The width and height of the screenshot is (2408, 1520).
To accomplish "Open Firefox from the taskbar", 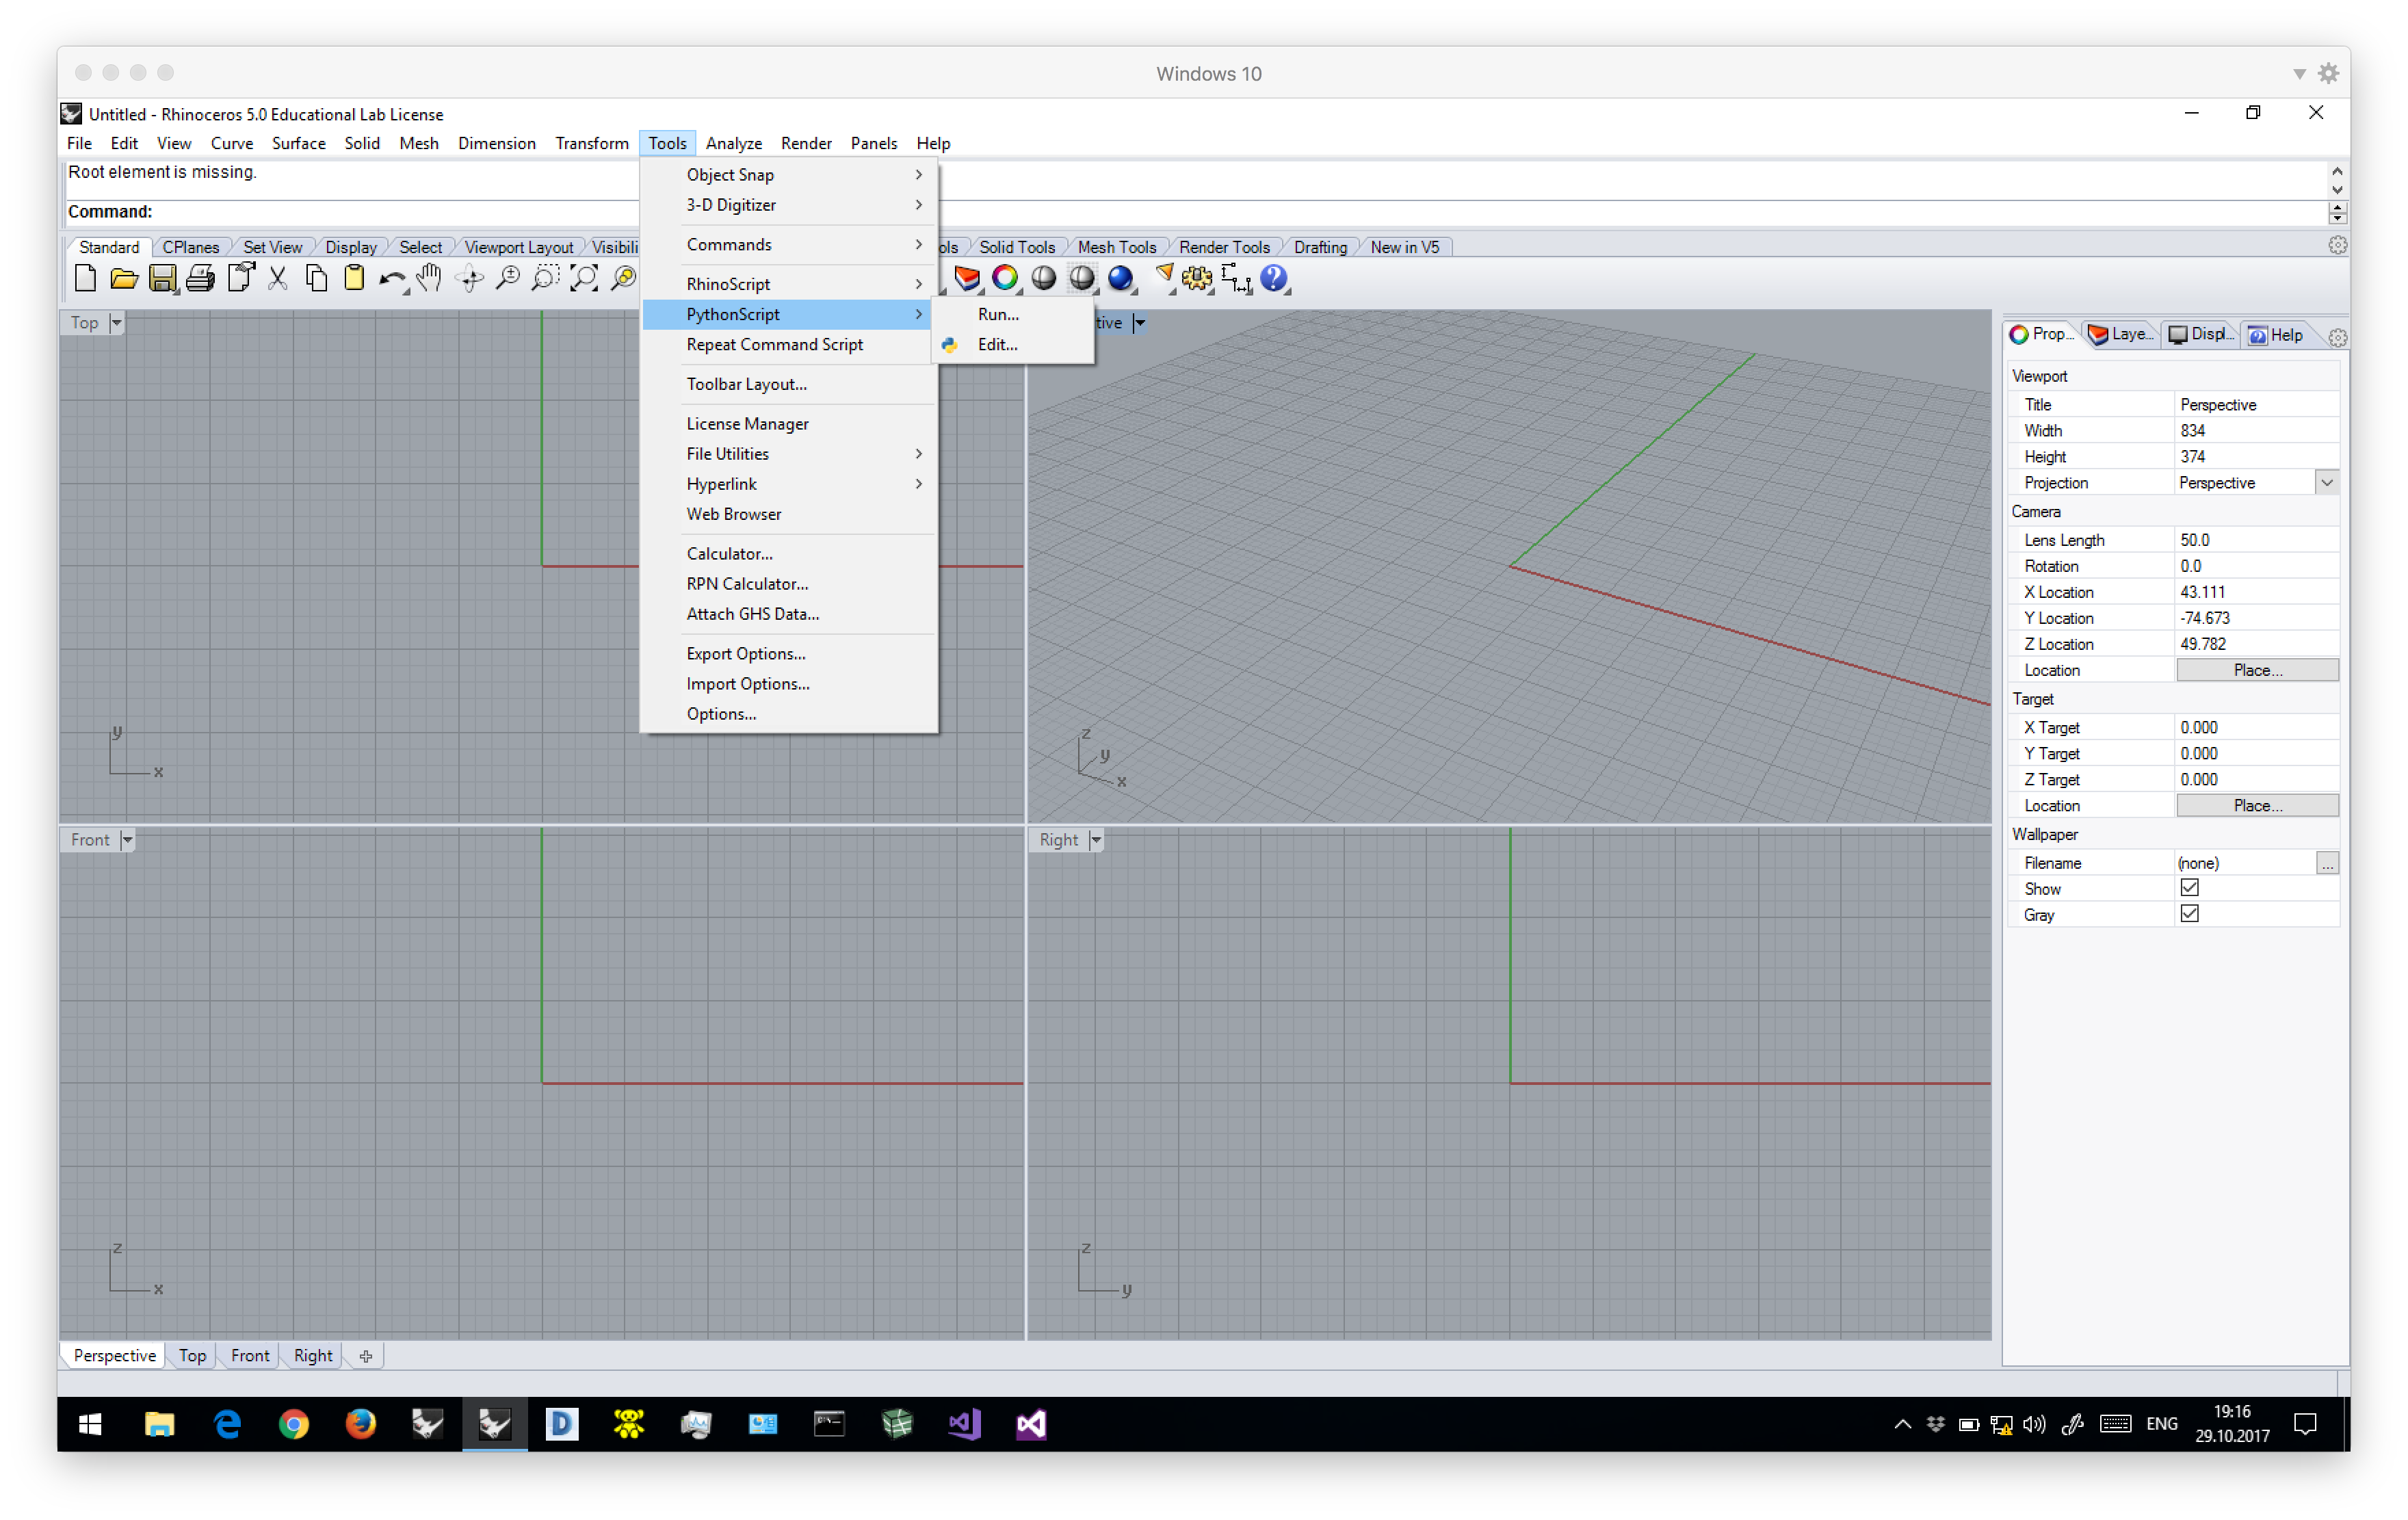I will (x=361, y=1424).
